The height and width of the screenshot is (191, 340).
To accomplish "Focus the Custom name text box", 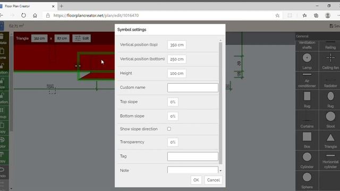I will (193, 88).
